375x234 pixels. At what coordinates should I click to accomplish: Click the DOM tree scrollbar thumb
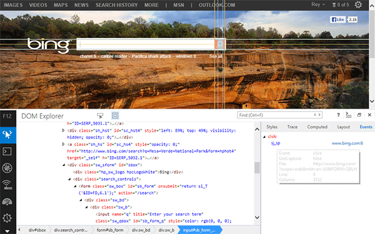[x=257, y=168]
